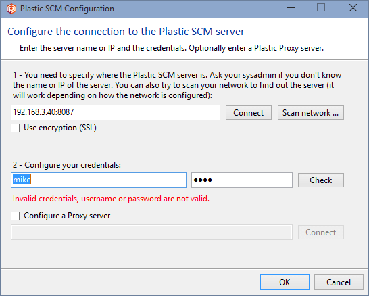This screenshot has width=369, height=296.
Task: Check the entered credentials
Action: point(321,180)
